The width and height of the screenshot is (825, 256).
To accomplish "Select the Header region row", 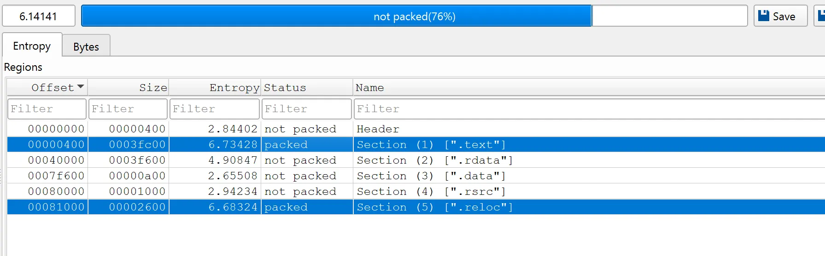I will [378, 129].
